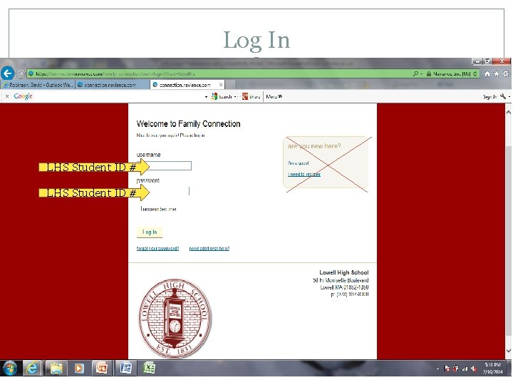The image size is (513, 385).
Task: Open the address bar search magnifier
Action: [415, 73]
